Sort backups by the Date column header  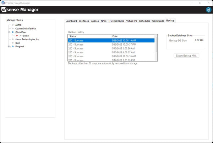click(133, 36)
